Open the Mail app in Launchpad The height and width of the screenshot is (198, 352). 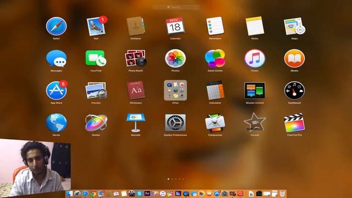tap(96, 26)
